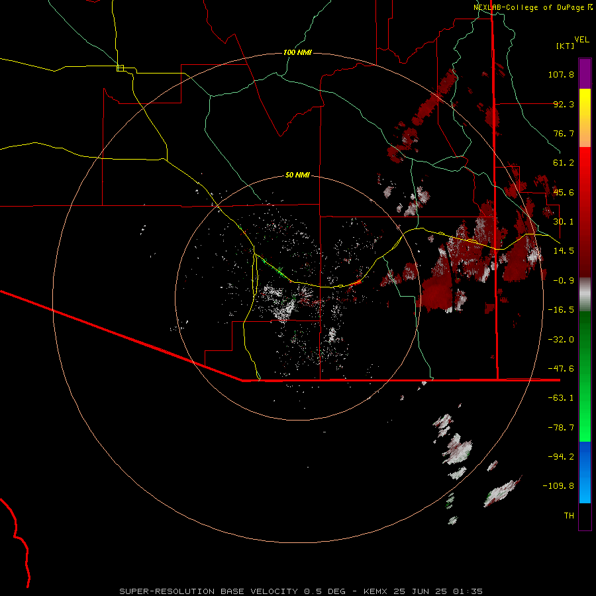Click the 107.8 velocity scale value
Screen dimensions: 596x596
(x=561, y=74)
